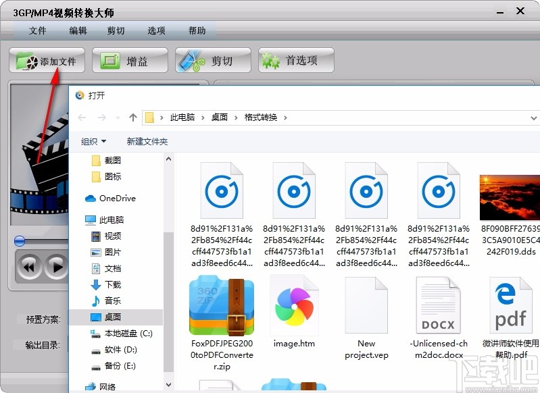Screen dimensions: 540x393
Task: Click 新建文件夹 button
Action: coord(147,141)
